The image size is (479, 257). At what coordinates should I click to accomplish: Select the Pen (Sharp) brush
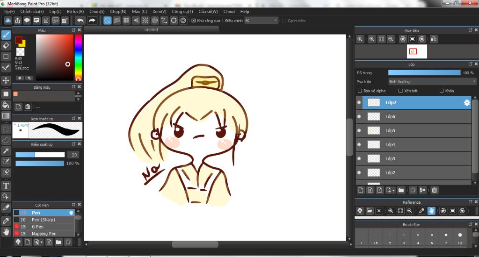(x=44, y=220)
